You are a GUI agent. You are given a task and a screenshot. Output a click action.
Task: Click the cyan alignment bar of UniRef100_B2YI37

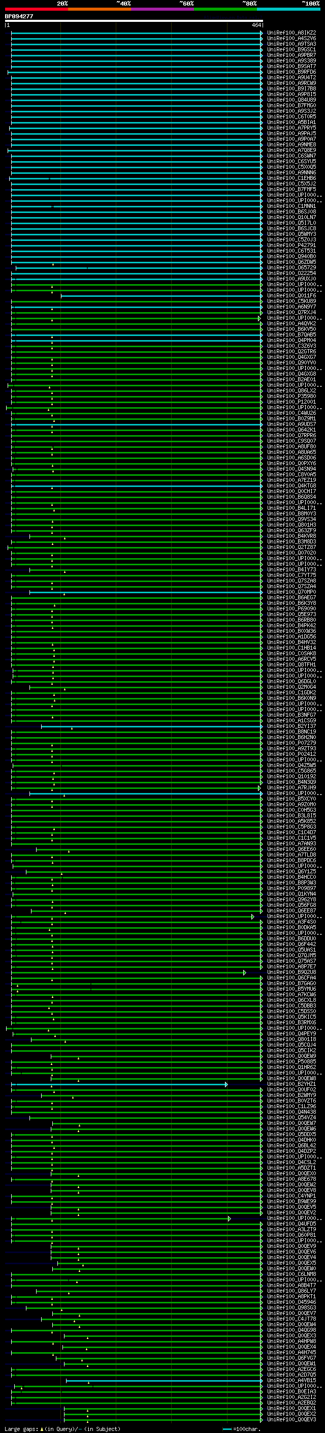pos(151,726)
